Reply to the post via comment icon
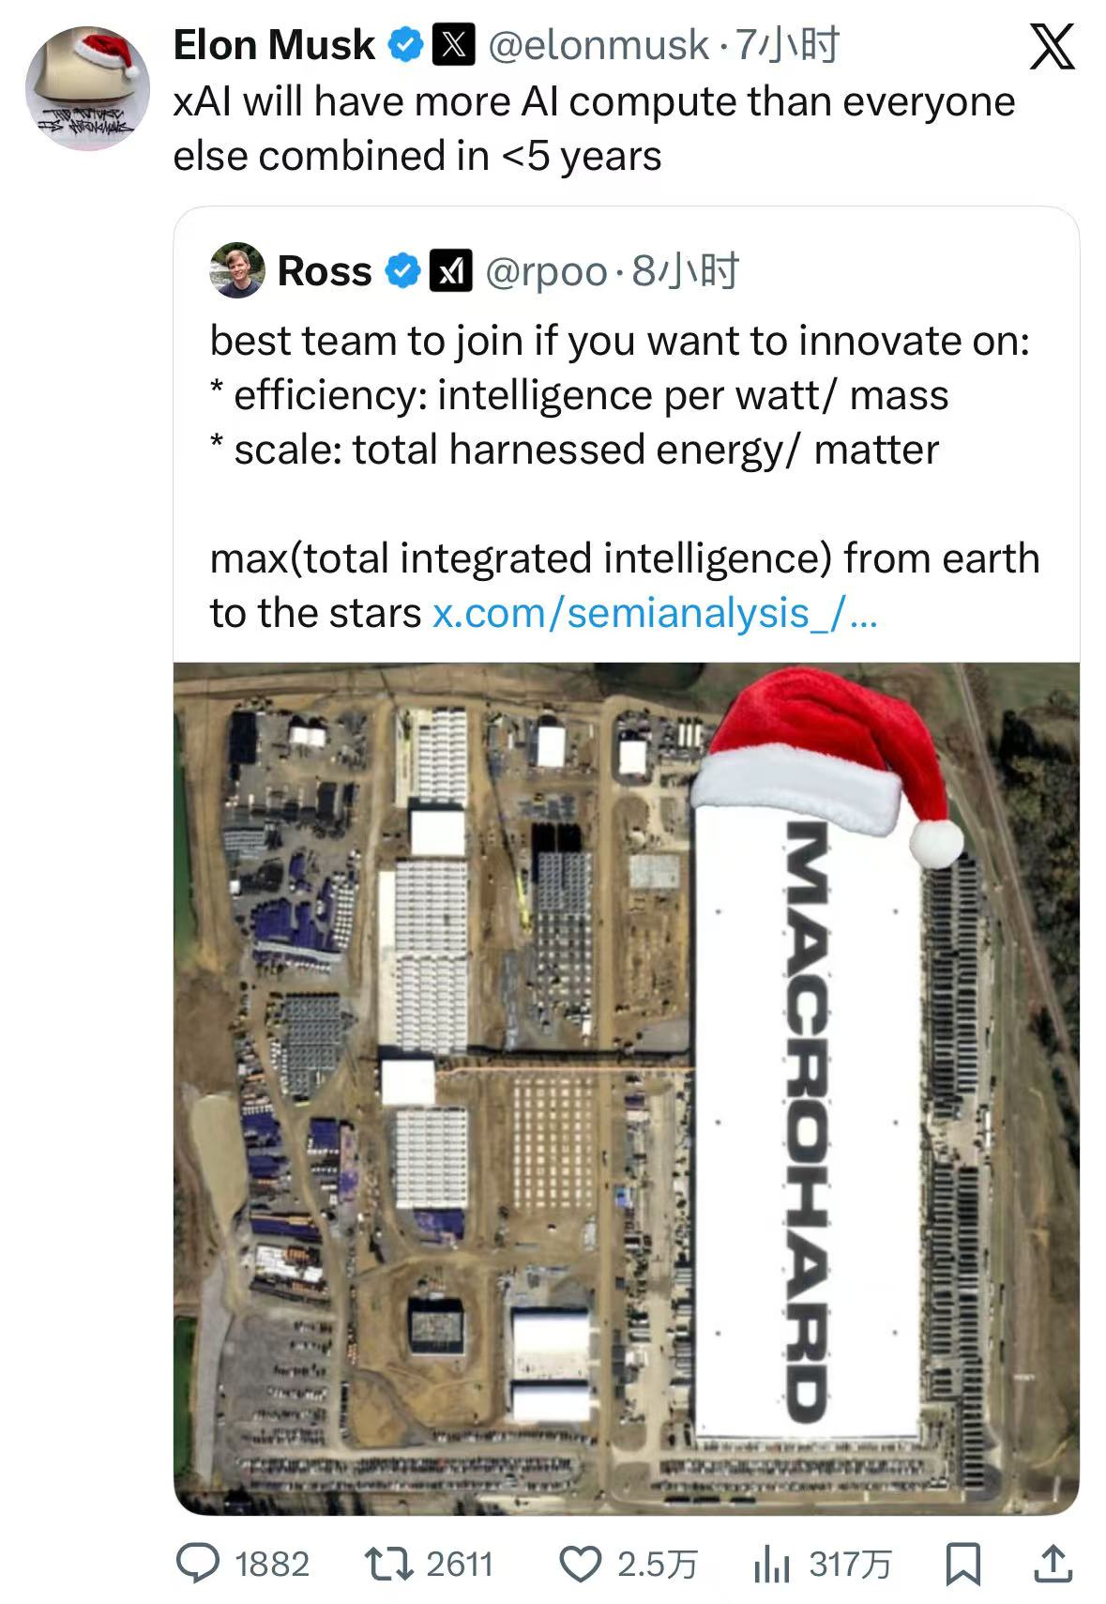 pyautogui.click(x=199, y=1563)
